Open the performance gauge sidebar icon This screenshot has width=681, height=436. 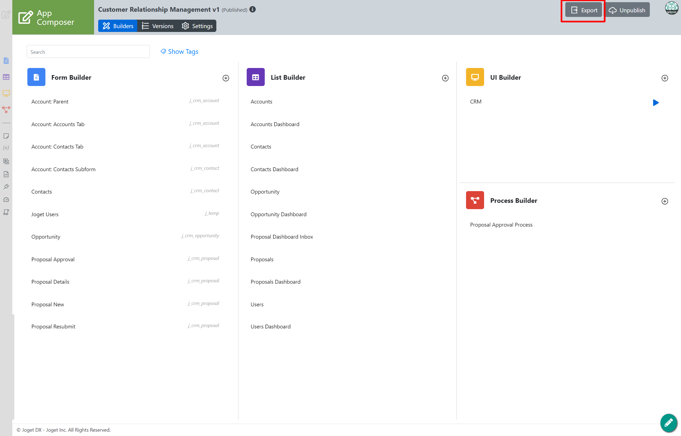tap(6, 200)
